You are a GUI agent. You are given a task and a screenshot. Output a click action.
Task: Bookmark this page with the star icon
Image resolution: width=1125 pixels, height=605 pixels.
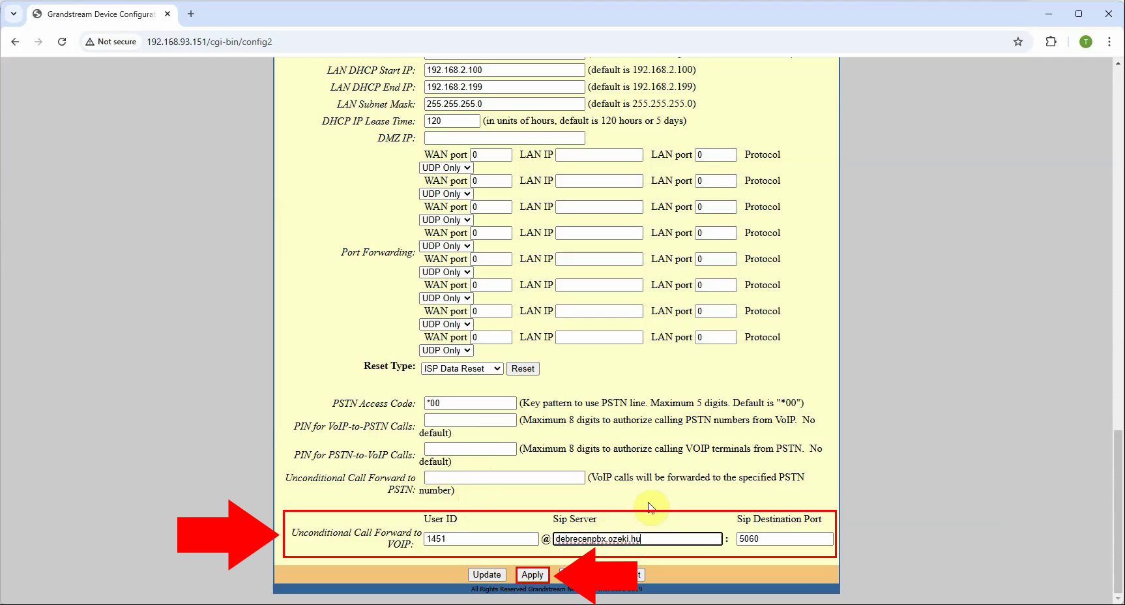1018,42
